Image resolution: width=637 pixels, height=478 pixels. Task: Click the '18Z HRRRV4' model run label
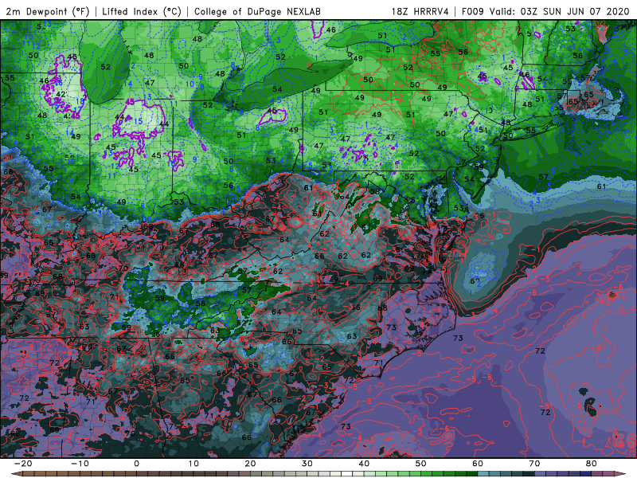click(420, 11)
